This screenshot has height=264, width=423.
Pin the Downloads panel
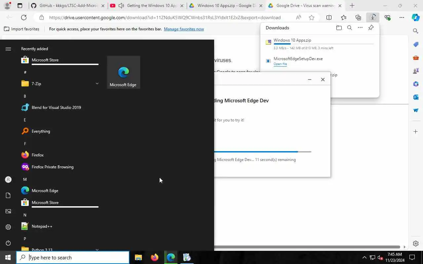pos(371,28)
